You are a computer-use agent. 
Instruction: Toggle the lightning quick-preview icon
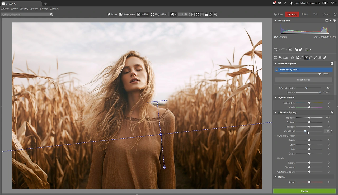[172, 14]
